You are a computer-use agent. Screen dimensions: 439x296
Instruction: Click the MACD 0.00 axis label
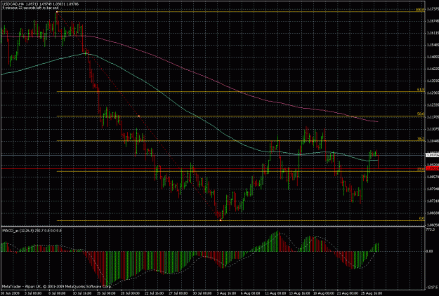(429, 251)
